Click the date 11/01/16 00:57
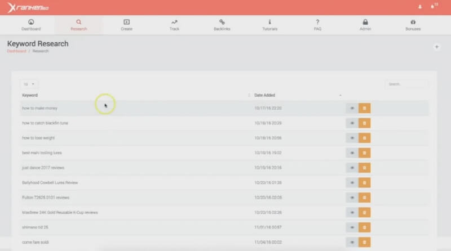451x251 pixels. (268, 227)
